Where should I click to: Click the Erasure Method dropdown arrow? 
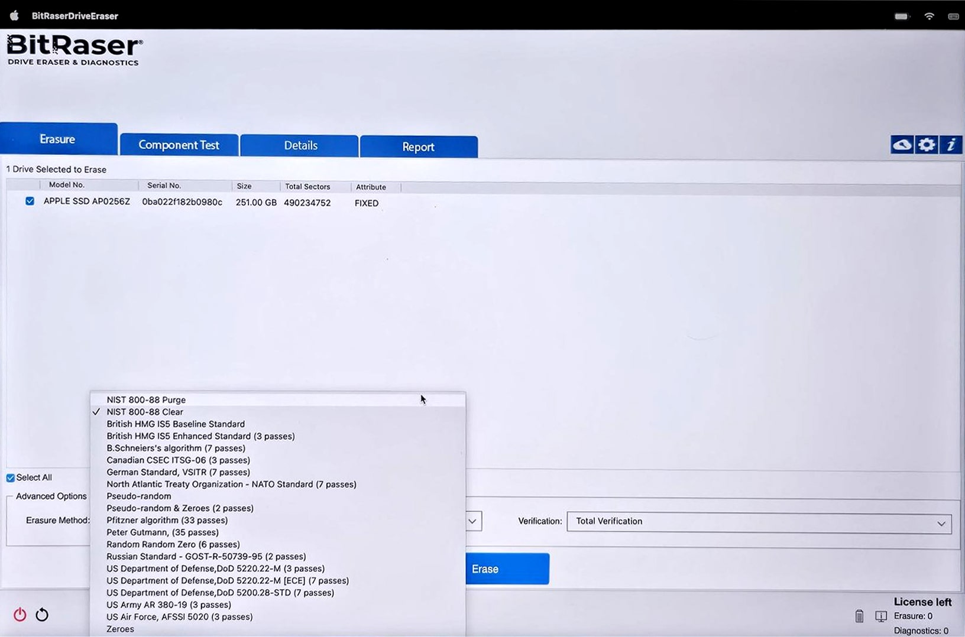pyautogui.click(x=472, y=521)
